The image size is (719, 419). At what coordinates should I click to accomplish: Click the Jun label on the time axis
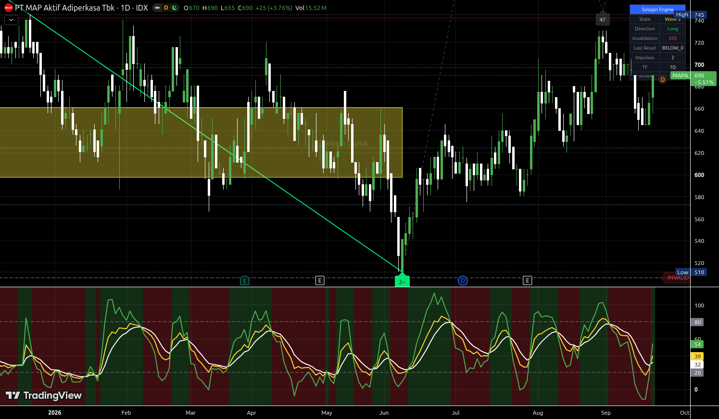point(384,413)
